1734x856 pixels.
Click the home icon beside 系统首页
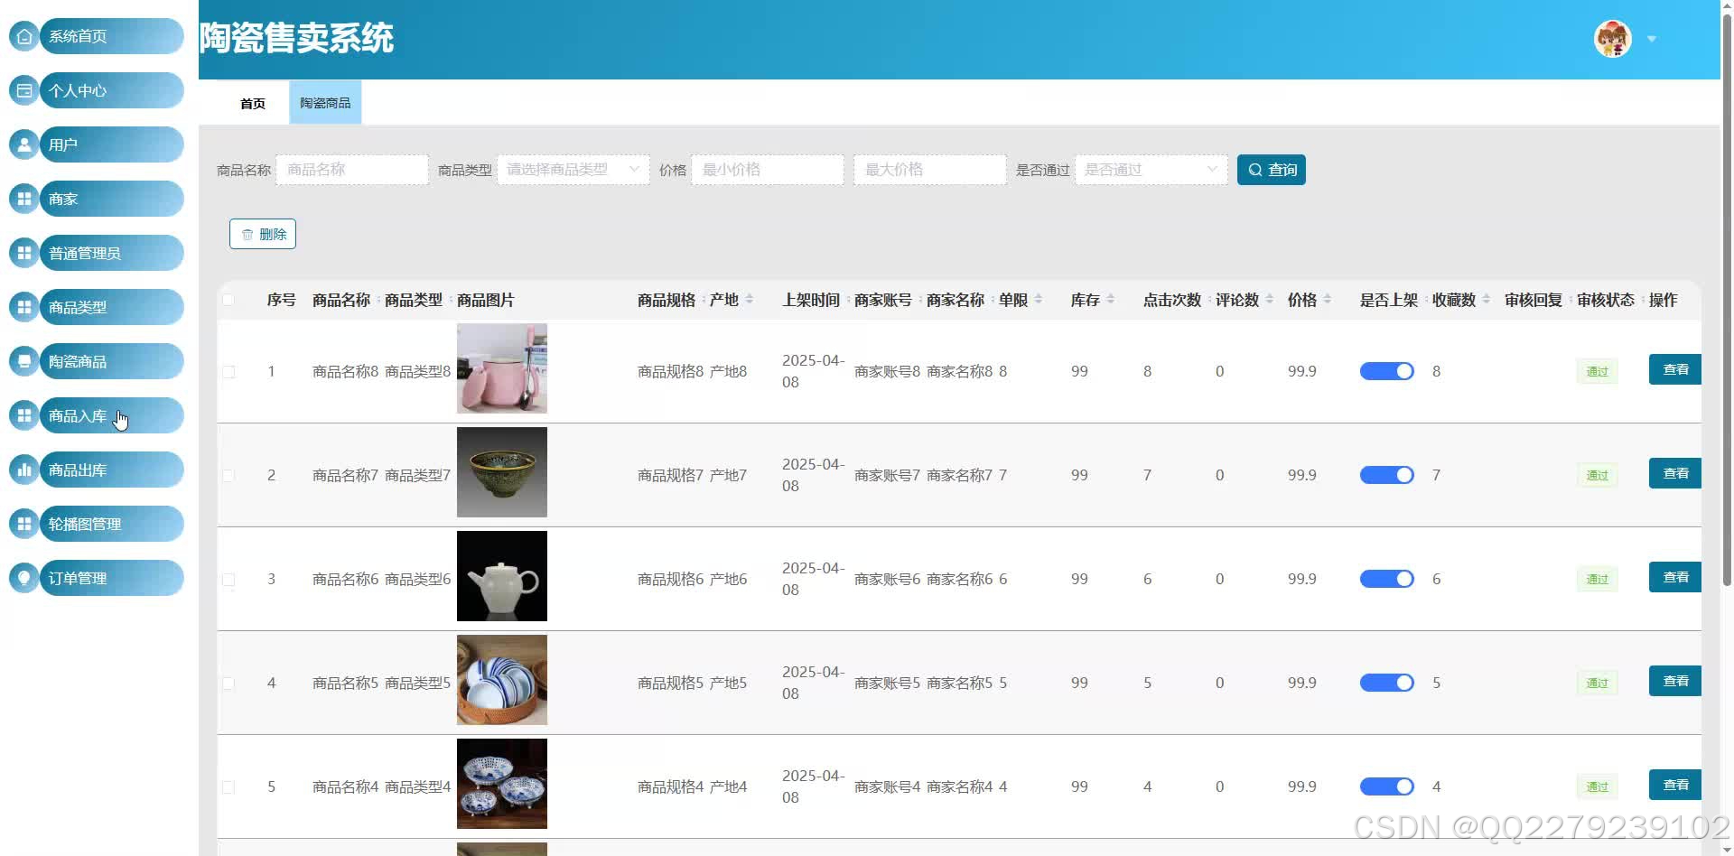pyautogui.click(x=24, y=36)
